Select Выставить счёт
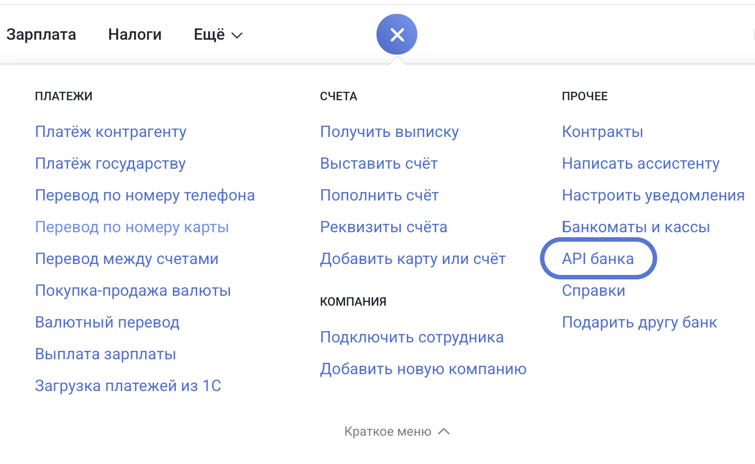The image size is (755, 464). point(378,163)
